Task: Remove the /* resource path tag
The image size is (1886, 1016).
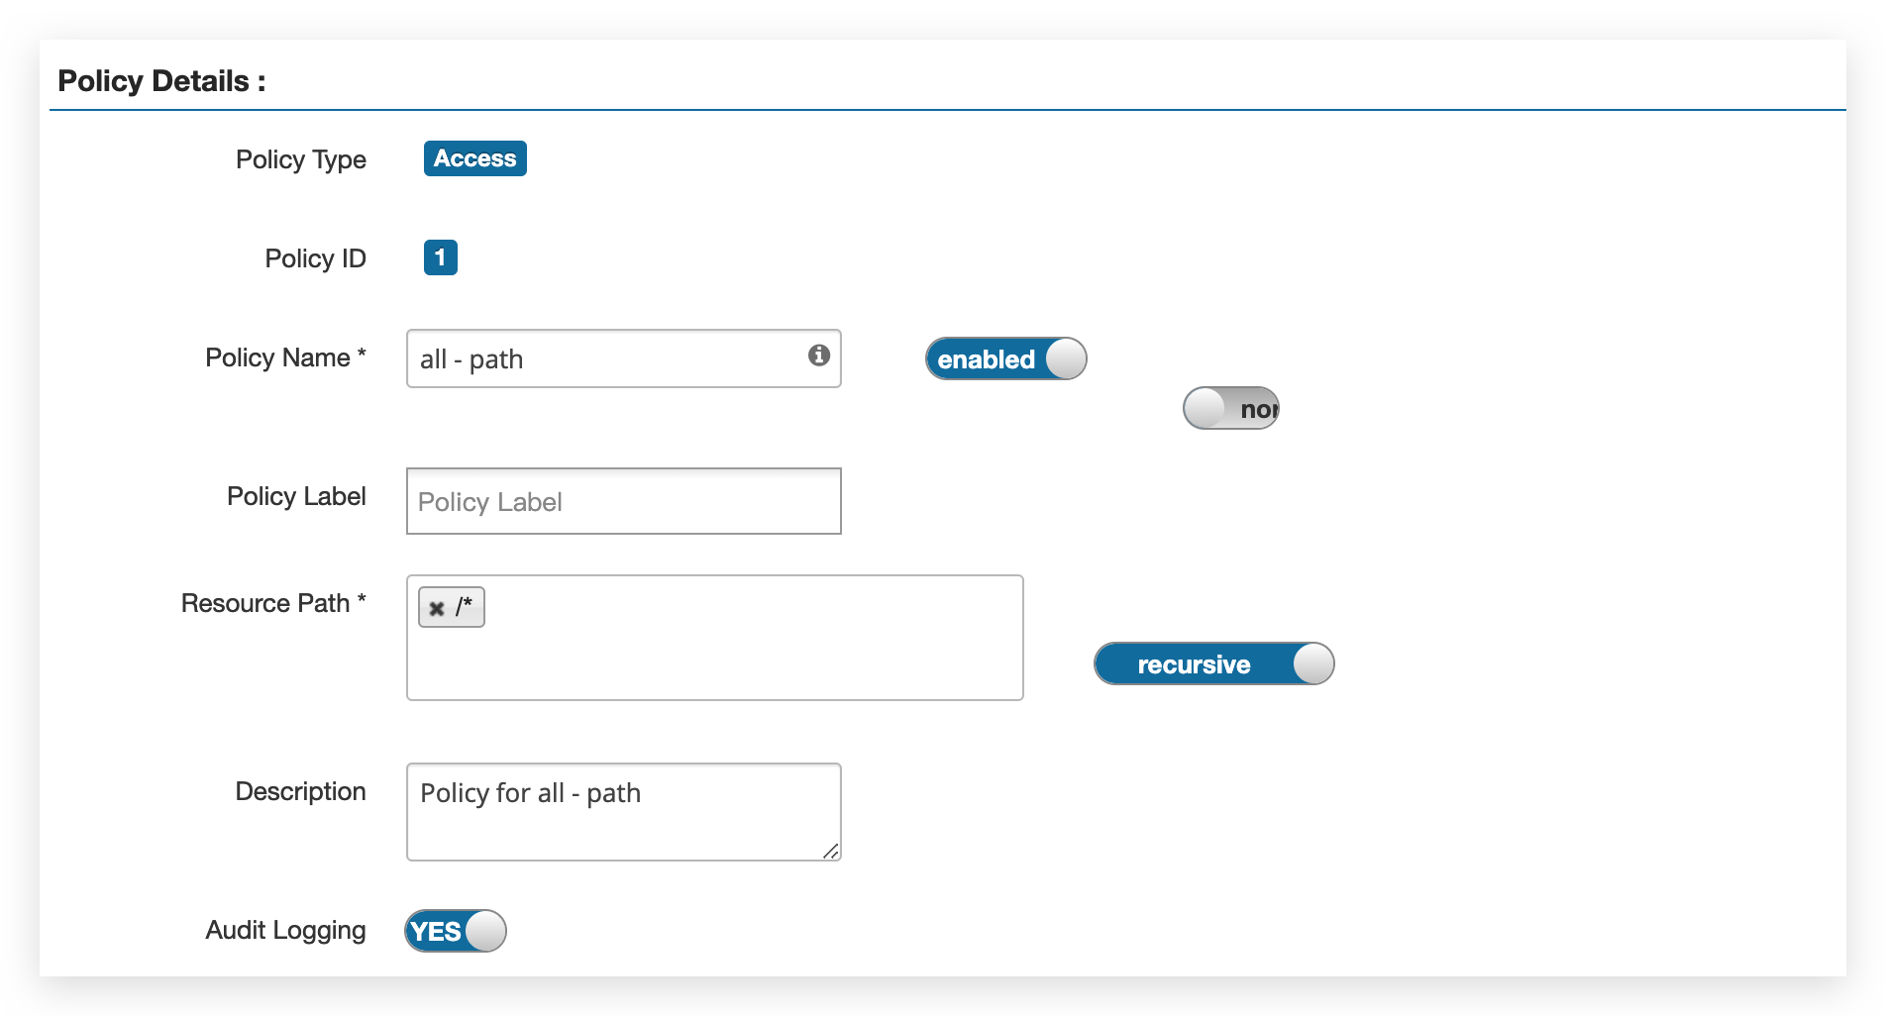Action: click(x=437, y=608)
